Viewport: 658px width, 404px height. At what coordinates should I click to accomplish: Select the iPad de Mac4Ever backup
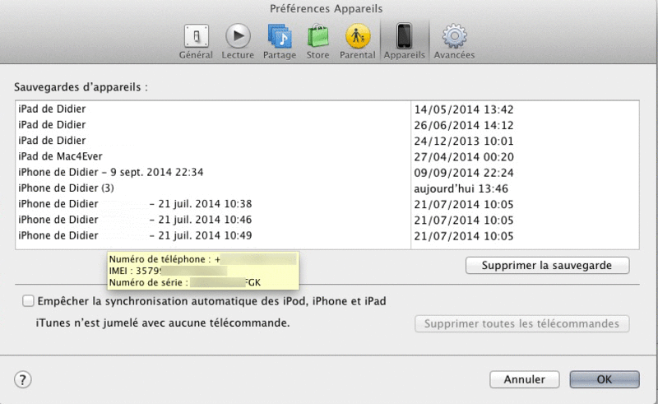327,156
